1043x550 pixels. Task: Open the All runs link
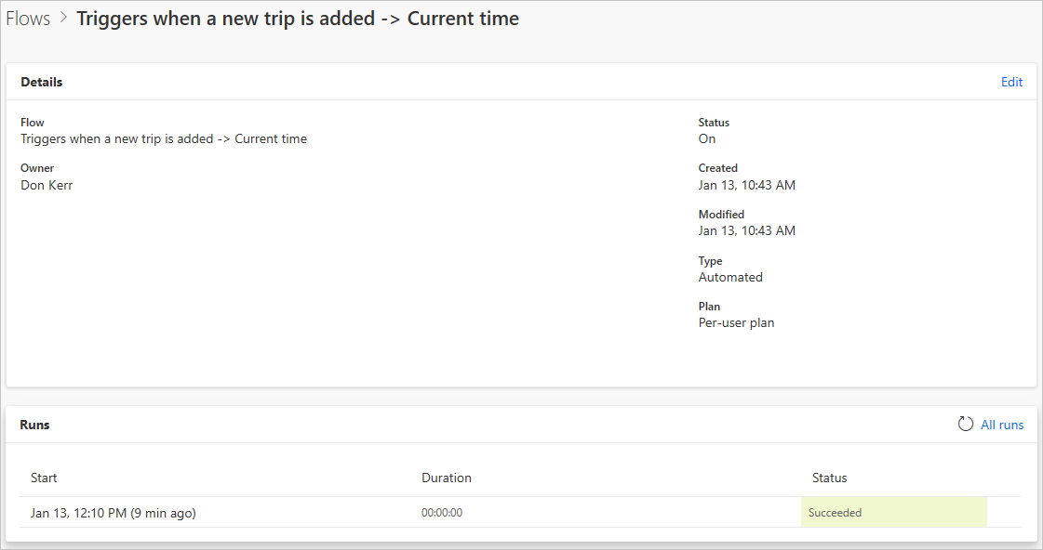(x=1002, y=426)
